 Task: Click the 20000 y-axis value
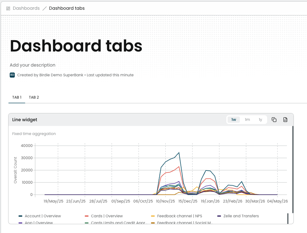pyautogui.click(x=27, y=170)
